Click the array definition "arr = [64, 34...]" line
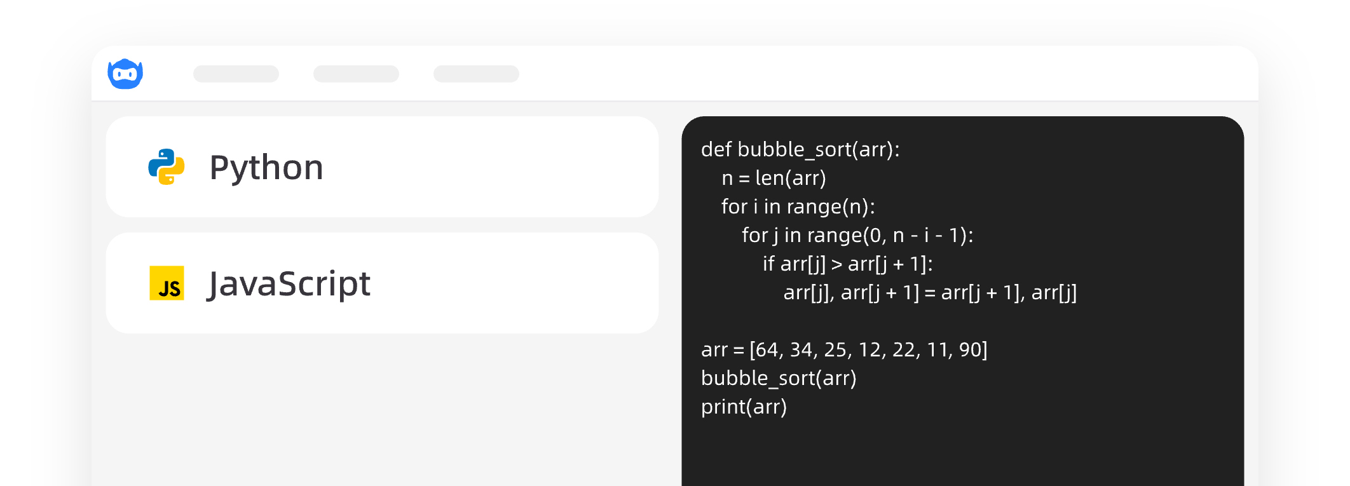This screenshot has height=486, width=1350. tap(844, 350)
